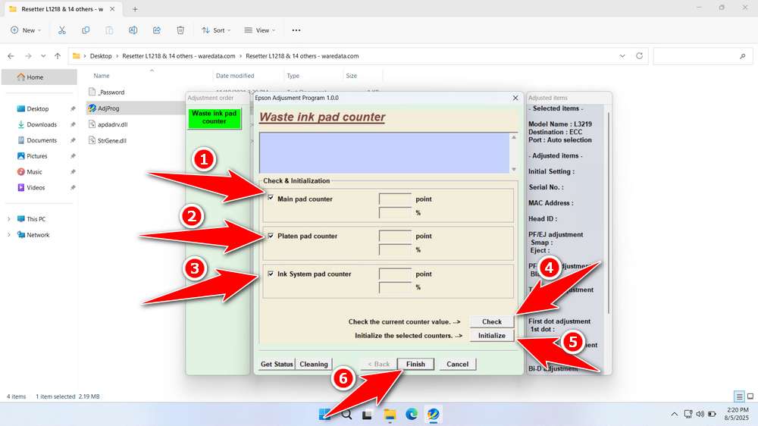
Task: Click the Main pad counter point field
Action: pos(395,199)
